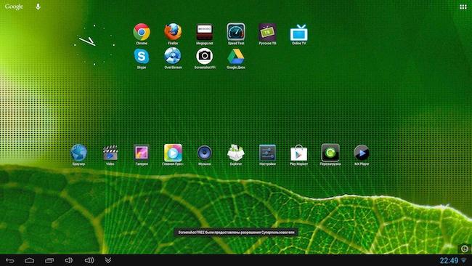Start voice search with the microphone

click(38, 7)
